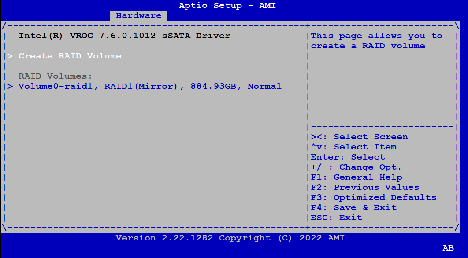
Task: Click the RAID Volumes: label
Action: (55, 76)
